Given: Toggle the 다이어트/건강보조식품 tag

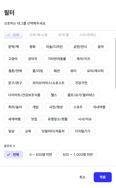Looking at the screenshot, I should [x=24, y=95].
